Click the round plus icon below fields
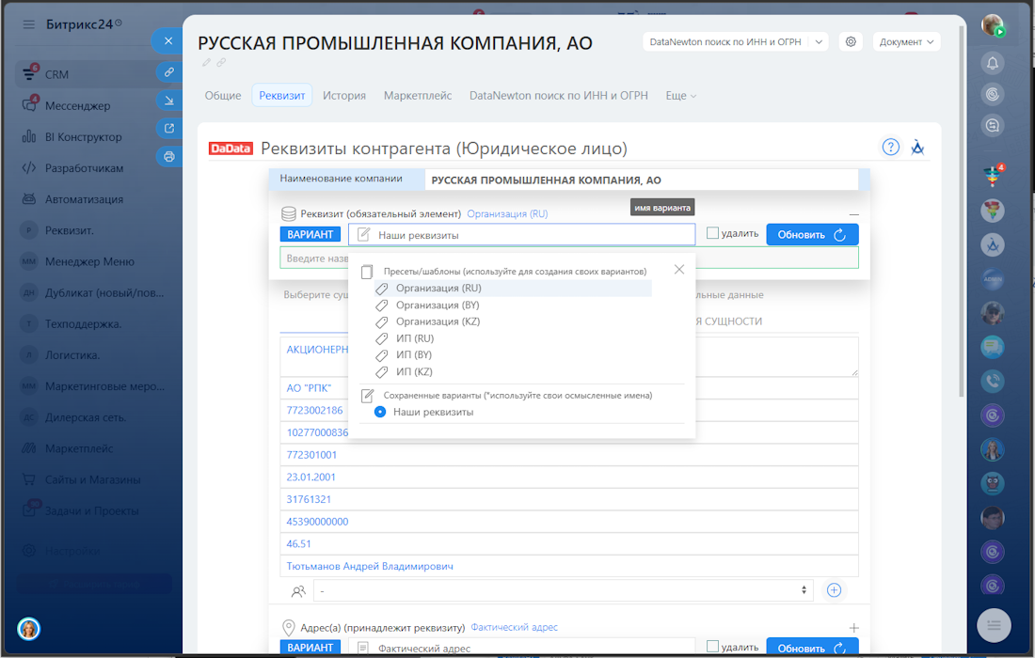The width and height of the screenshot is (1035, 658). click(834, 590)
